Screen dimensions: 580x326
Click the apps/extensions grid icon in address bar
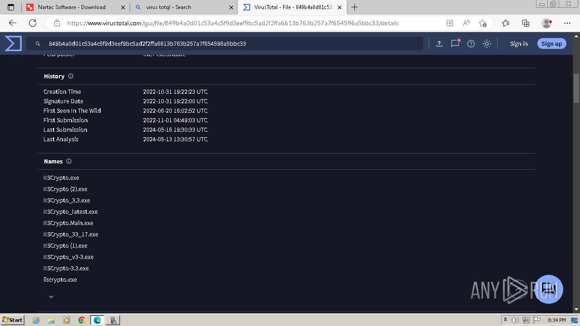click(450, 23)
